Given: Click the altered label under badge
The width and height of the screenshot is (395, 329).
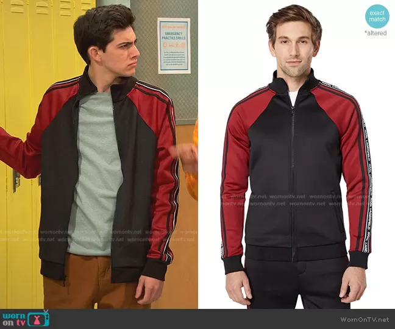Looking at the screenshot, I should click(x=376, y=33).
